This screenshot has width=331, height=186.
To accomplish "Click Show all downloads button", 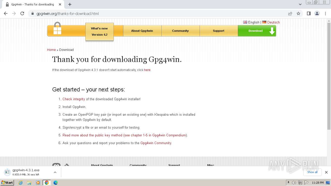I will click(312, 172).
